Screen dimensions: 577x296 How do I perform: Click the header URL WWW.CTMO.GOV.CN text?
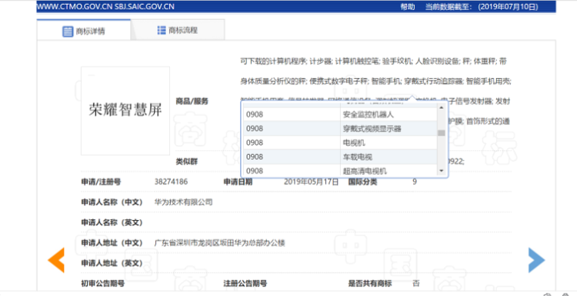tap(75, 7)
